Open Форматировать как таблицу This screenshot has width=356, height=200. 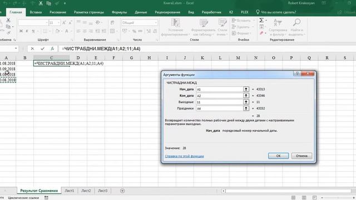point(204,27)
